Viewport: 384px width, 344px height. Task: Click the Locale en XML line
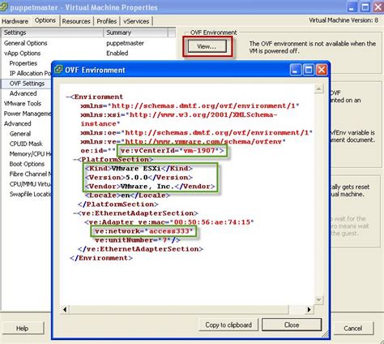click(127, 196)
